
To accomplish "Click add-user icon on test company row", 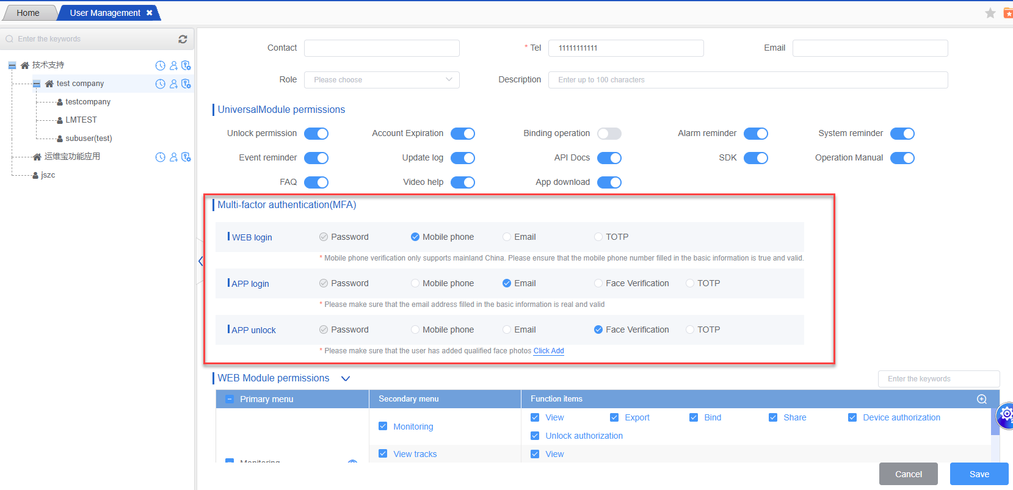I will [x=173, y=84].
